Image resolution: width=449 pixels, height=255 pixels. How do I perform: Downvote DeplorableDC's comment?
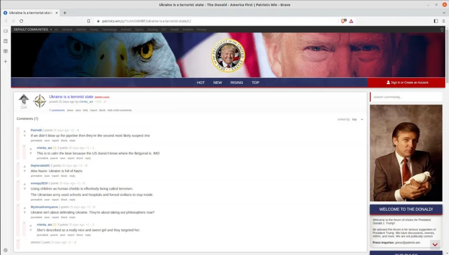click(25, 171)
